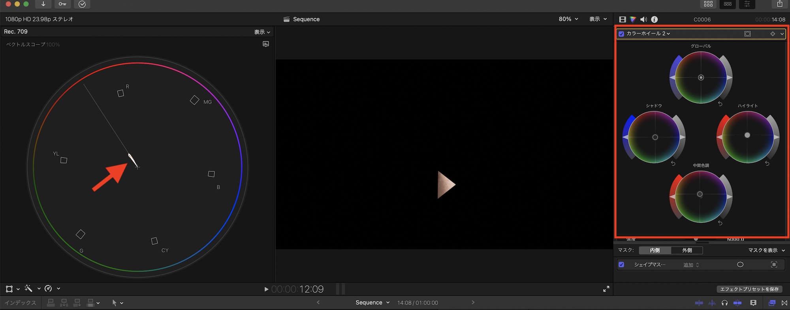The image size is (790, 310).
Task: Click the vectorscope settings icon
Action: 266,44
